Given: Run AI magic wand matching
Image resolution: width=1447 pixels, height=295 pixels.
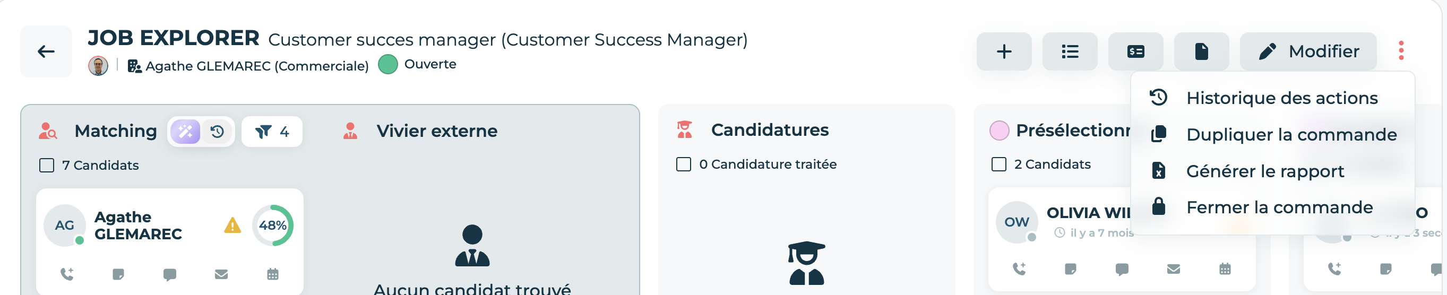Looking at the screenshot, I should coord(185,132).
